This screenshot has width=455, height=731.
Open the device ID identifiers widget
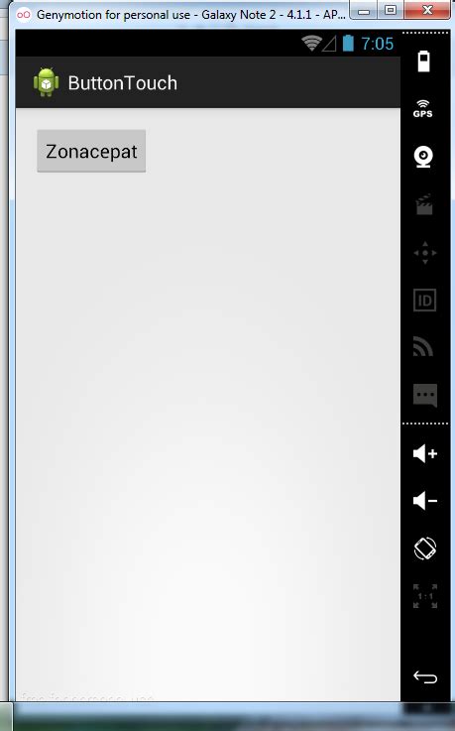(424, 301)
